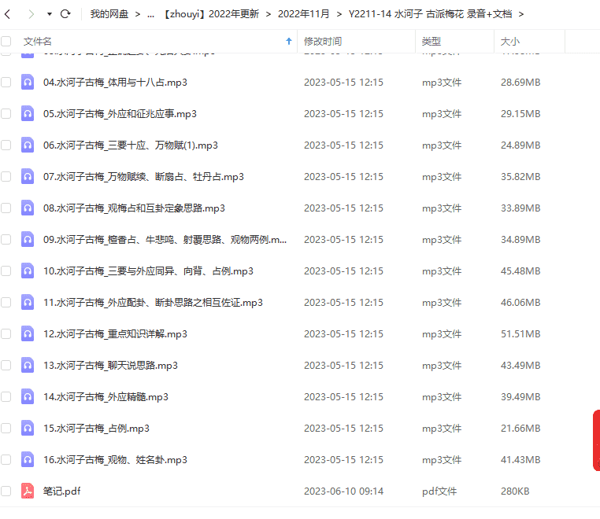
Task: Click the refresh icon in navigation bar
Action: pos(65,13)
